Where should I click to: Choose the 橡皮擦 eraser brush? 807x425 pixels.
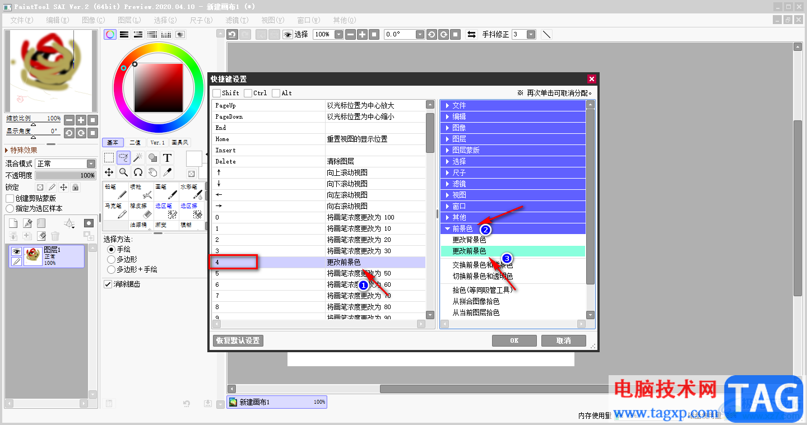tap(141, 211)
